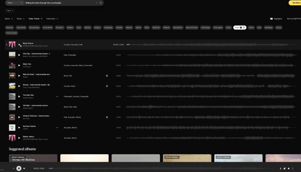Open the Music category dropdown

(x=14, y=3)
